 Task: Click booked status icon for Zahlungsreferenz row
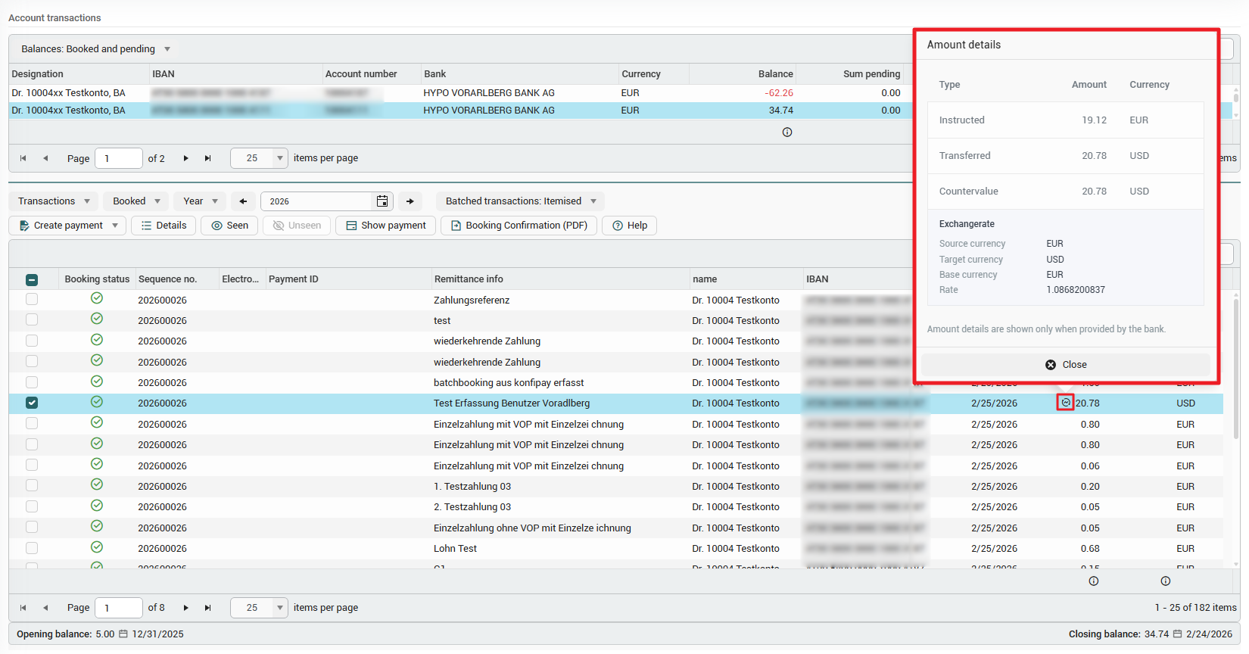click(x=97, y=299)
